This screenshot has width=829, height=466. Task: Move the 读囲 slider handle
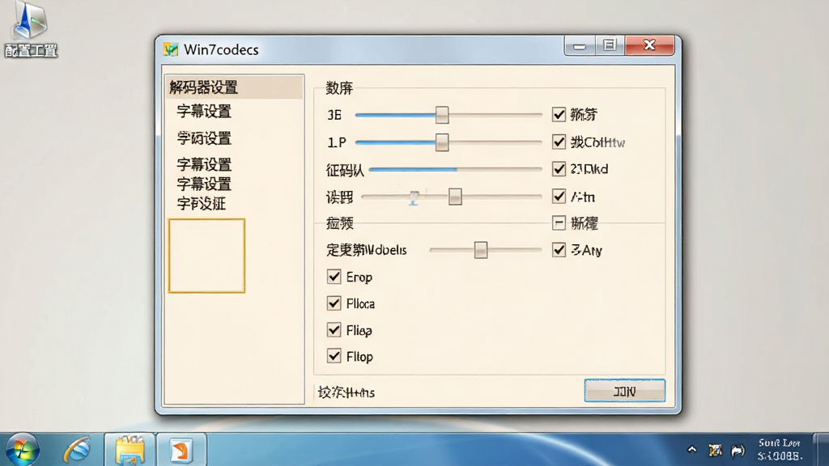tap(455, 197)
